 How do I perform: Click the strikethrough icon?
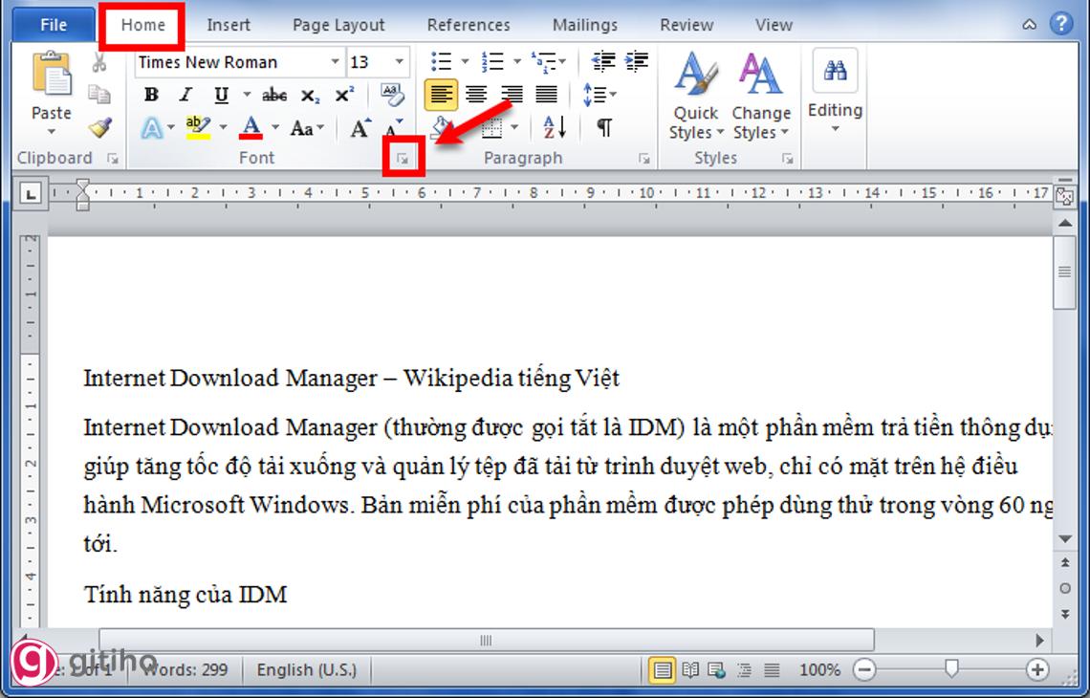(x=274, y=94)
